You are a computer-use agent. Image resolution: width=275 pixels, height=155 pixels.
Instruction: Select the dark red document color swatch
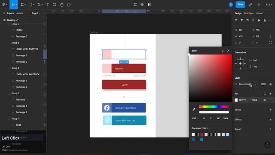[202, 134]
